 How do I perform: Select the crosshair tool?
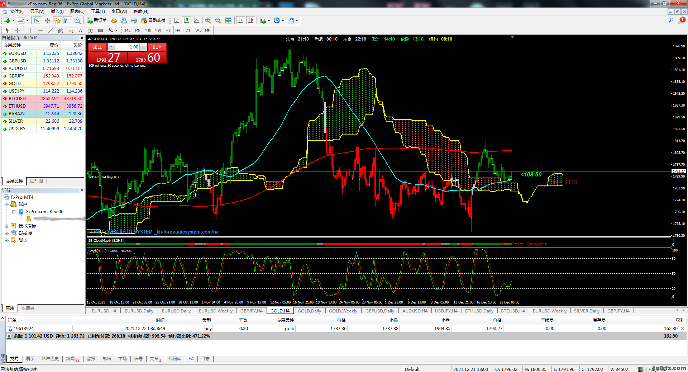(17, 30)
